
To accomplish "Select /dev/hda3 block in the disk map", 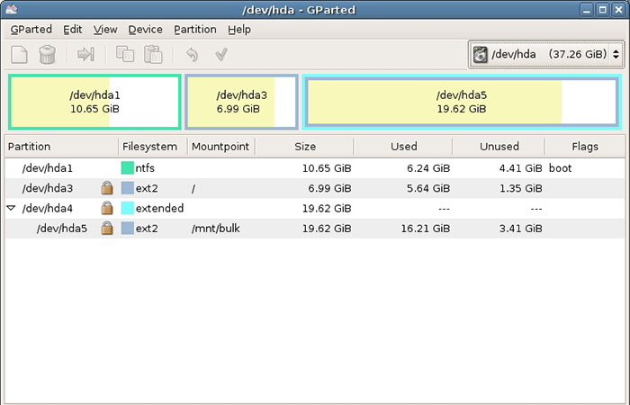I will coord(241,102).
